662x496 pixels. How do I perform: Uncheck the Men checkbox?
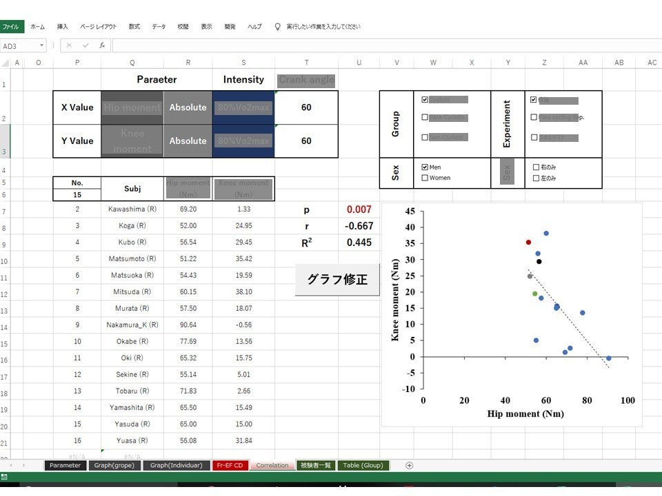[x=425, y=167]
